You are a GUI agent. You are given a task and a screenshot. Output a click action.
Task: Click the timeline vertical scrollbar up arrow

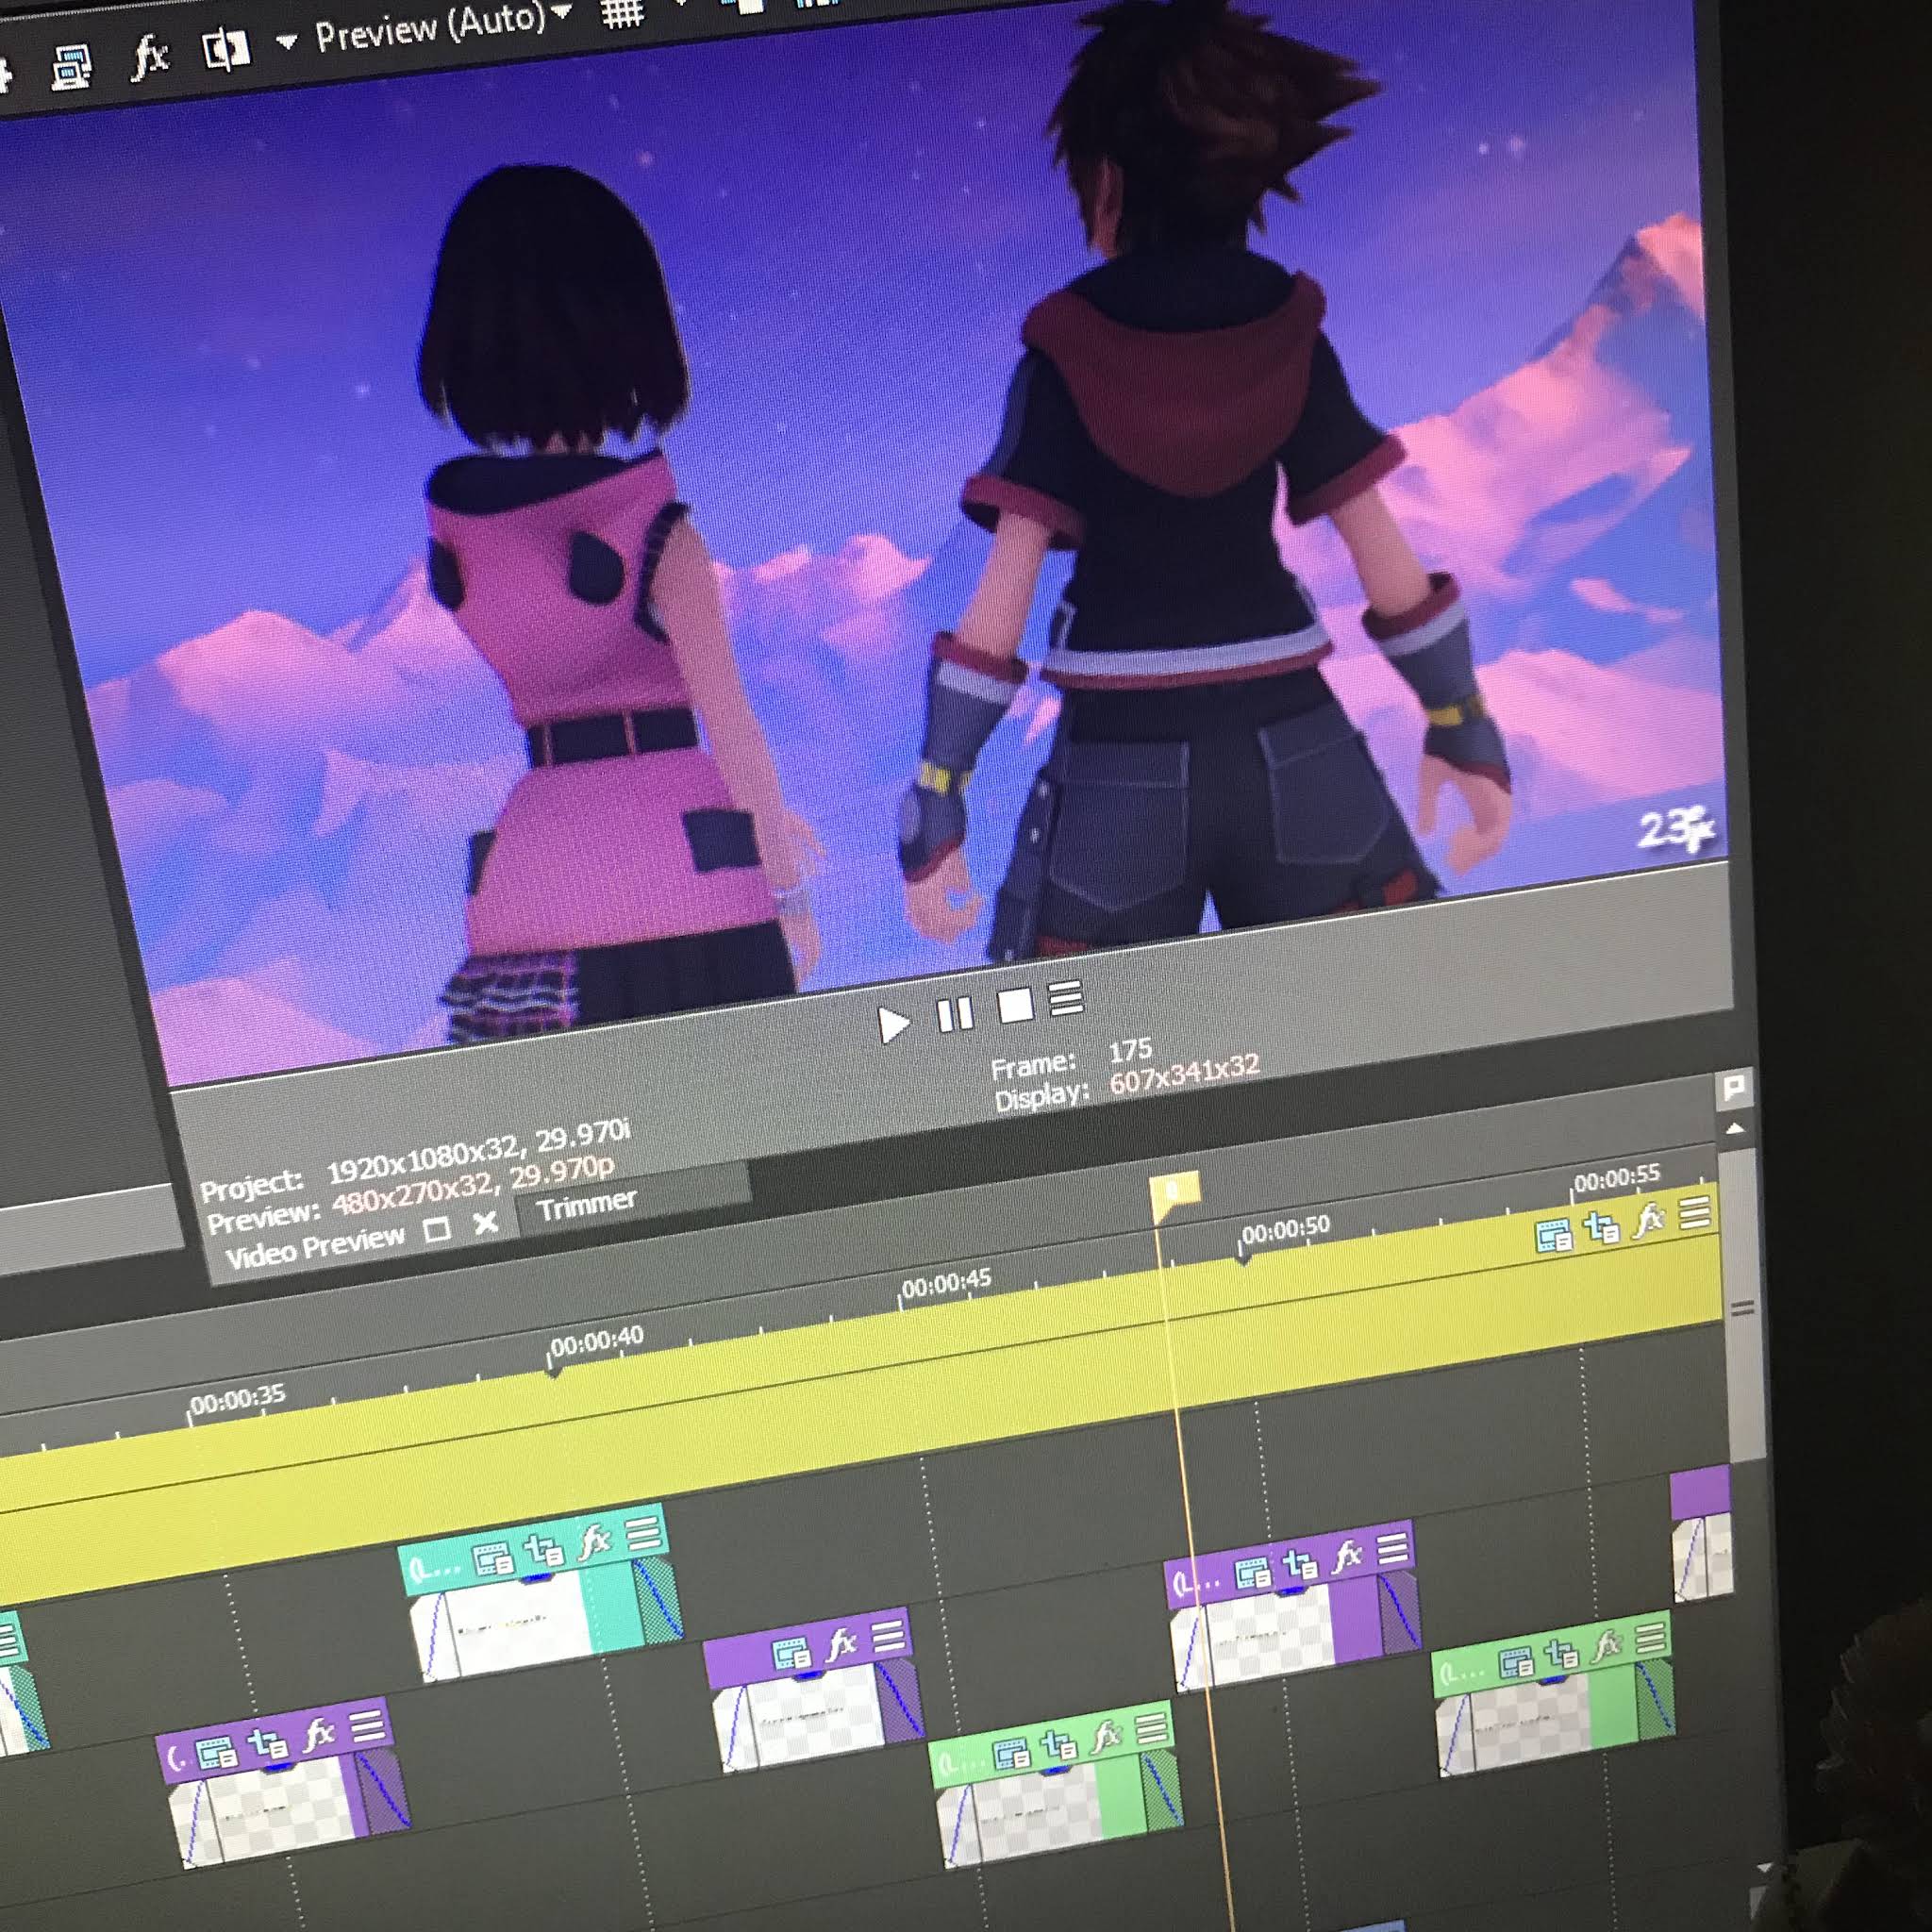(1735, 1129)
